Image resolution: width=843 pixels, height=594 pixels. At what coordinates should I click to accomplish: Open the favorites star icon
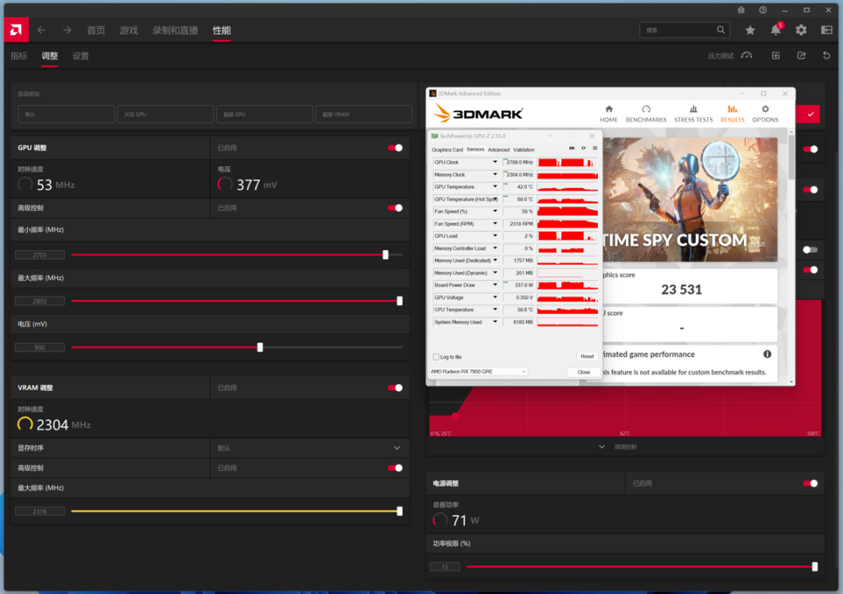tap(750, 30)
